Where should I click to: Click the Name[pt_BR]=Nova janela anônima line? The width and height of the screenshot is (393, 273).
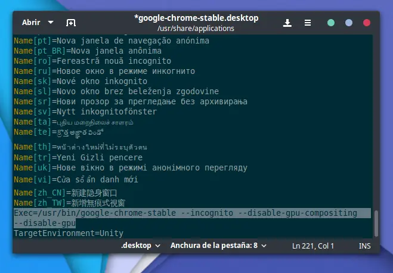tap(88, 51)
